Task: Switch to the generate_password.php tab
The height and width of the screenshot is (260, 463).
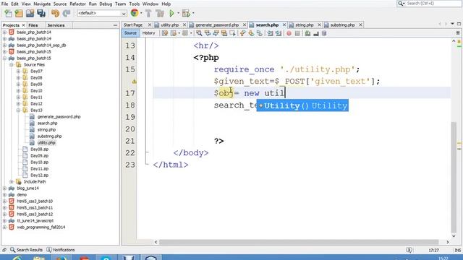Action: click(217, 25)
